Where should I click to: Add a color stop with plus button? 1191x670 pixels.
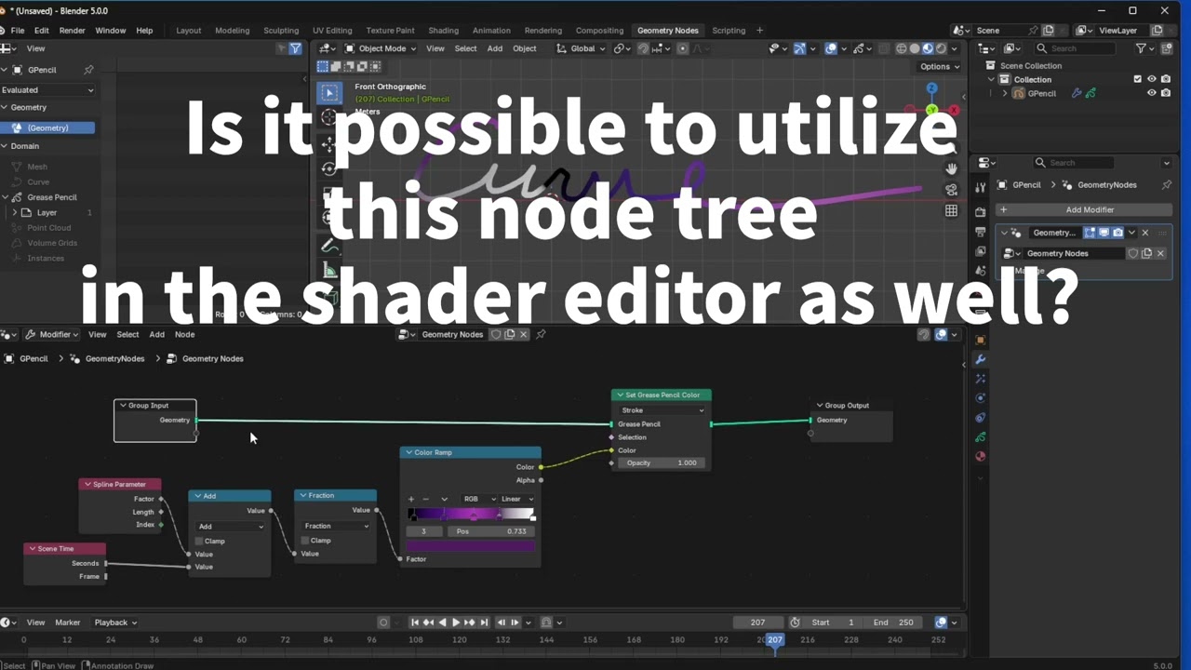411,499
